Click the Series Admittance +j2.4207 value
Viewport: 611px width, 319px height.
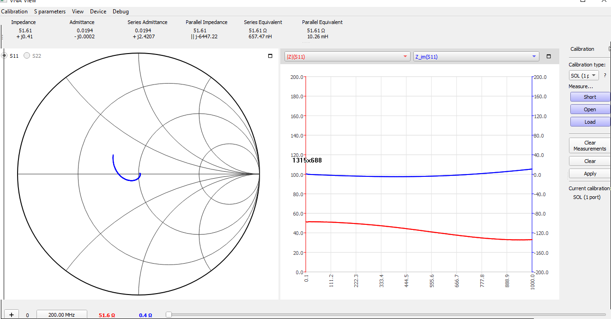(x=144, y=36)
